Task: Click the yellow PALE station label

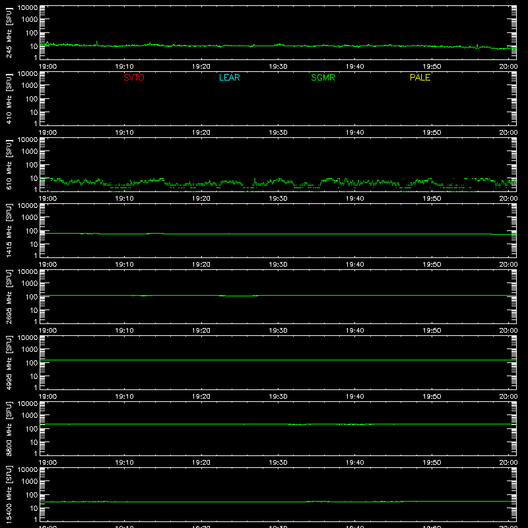Action: click(x=420, y=77)
